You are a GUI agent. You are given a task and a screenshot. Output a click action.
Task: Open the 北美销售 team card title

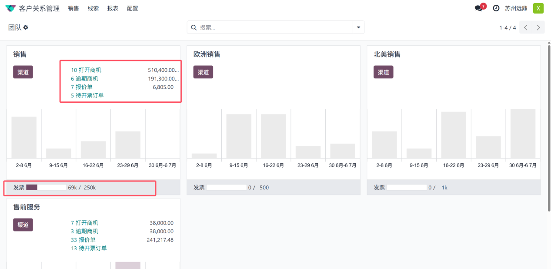(x=387, y=54)
